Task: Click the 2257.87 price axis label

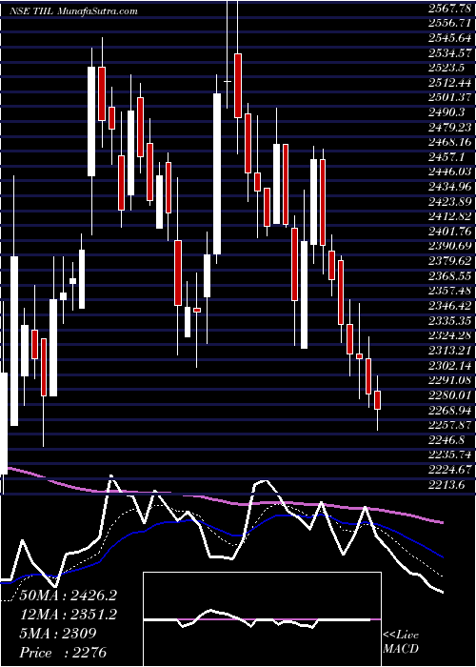Action: click(451, 425)
